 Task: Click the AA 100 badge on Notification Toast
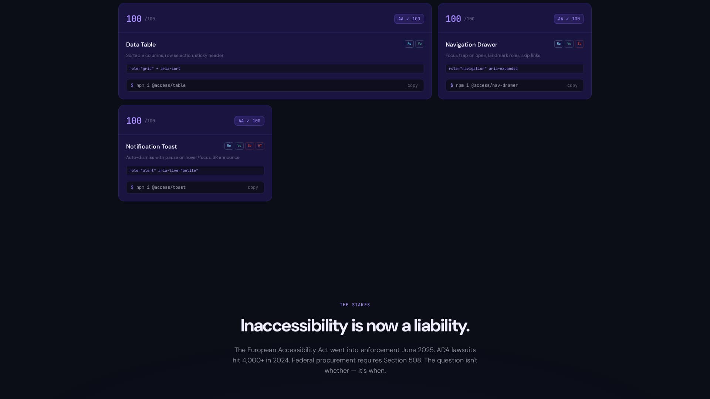point(249,121)
